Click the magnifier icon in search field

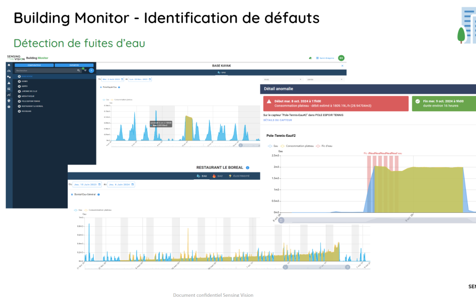[x=78, y=70]
